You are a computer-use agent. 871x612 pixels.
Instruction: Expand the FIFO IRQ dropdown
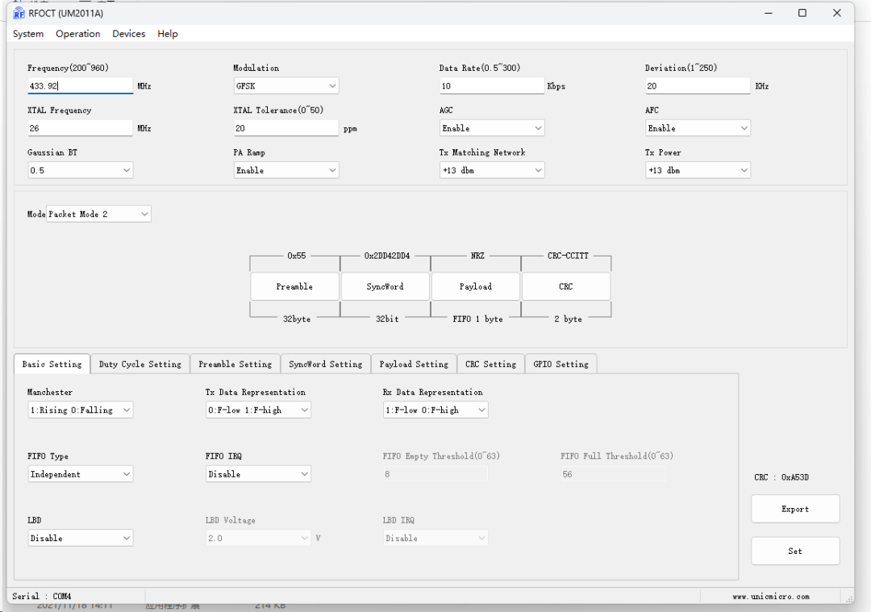[258, 474]
